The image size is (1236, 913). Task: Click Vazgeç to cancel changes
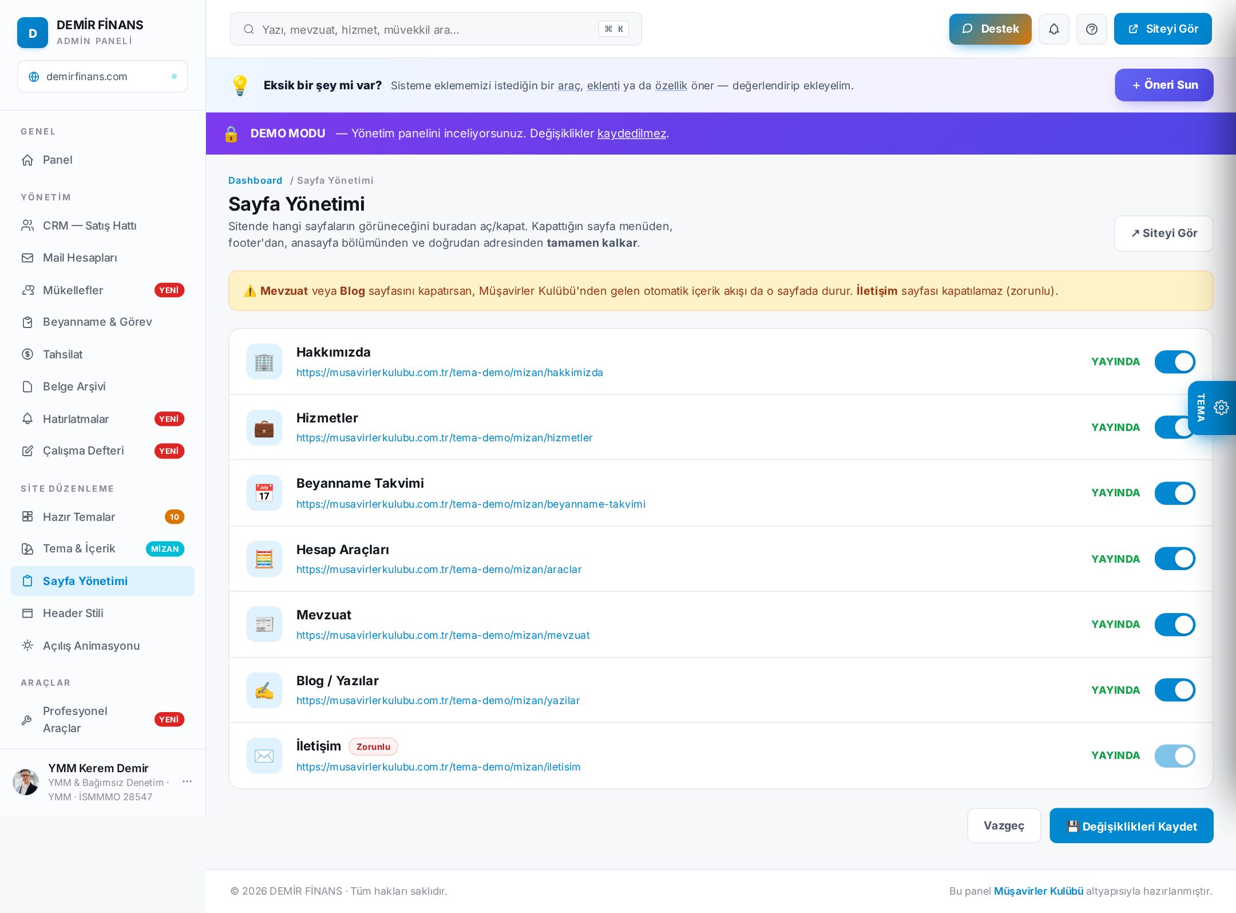pos(1004,825)
